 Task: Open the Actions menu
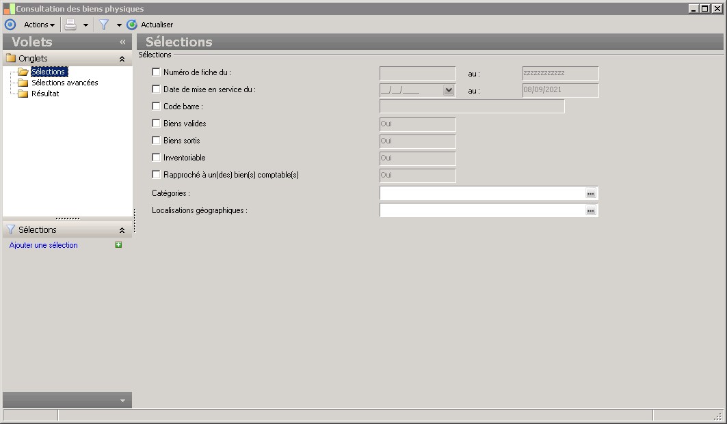coord(40,25)
